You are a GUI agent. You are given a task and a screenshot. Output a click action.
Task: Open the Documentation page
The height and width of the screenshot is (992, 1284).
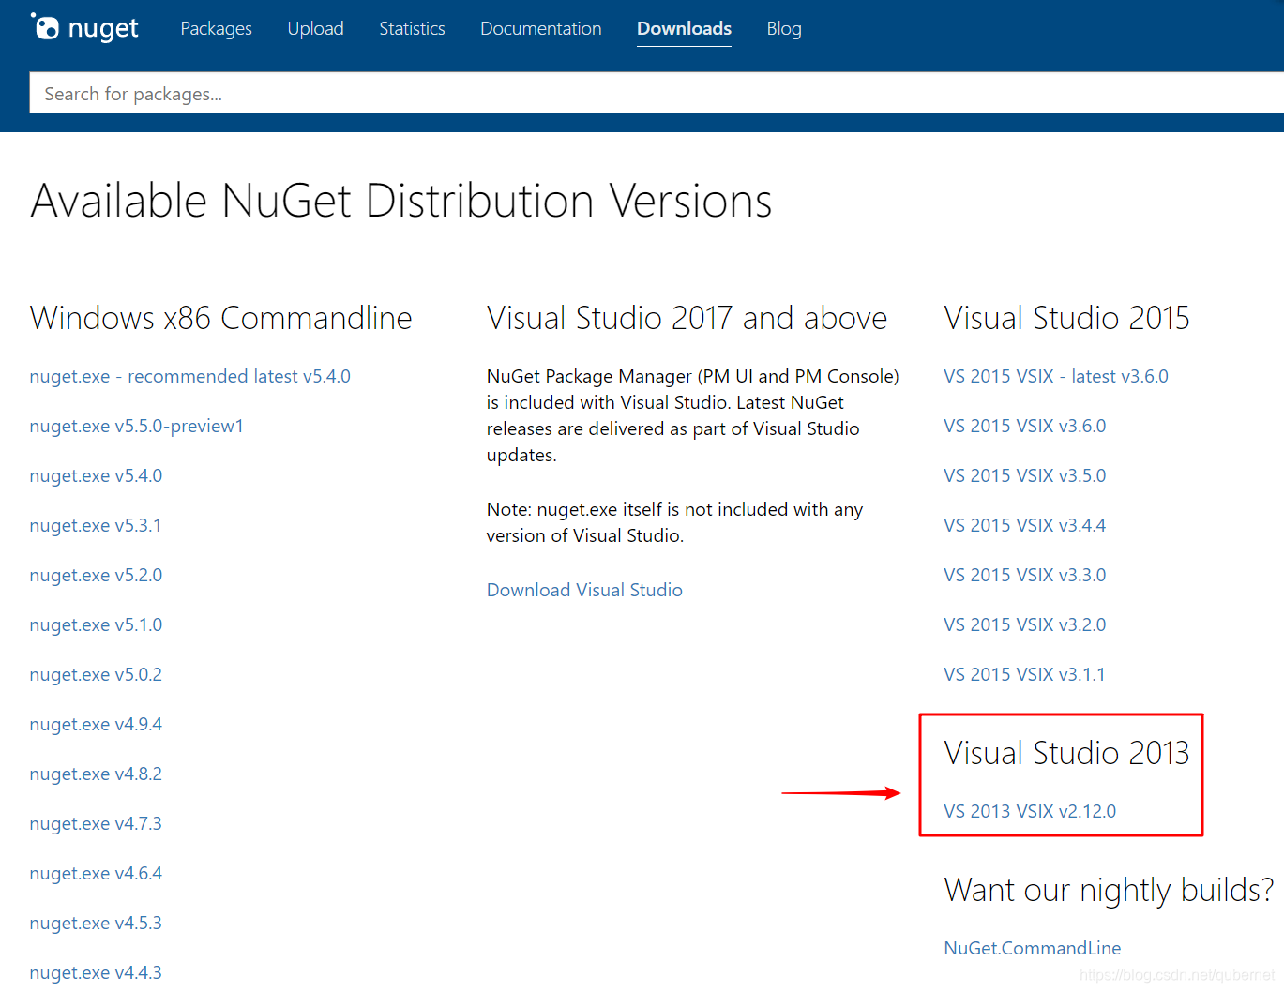pos(541,29)
